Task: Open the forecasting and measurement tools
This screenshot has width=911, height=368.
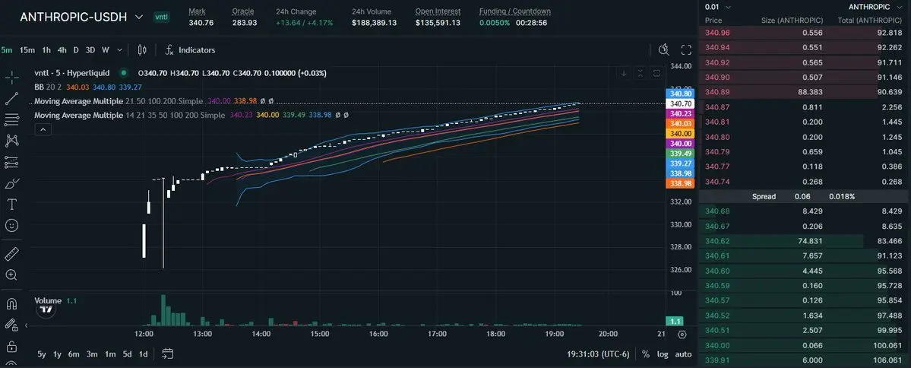Action: 11,162
